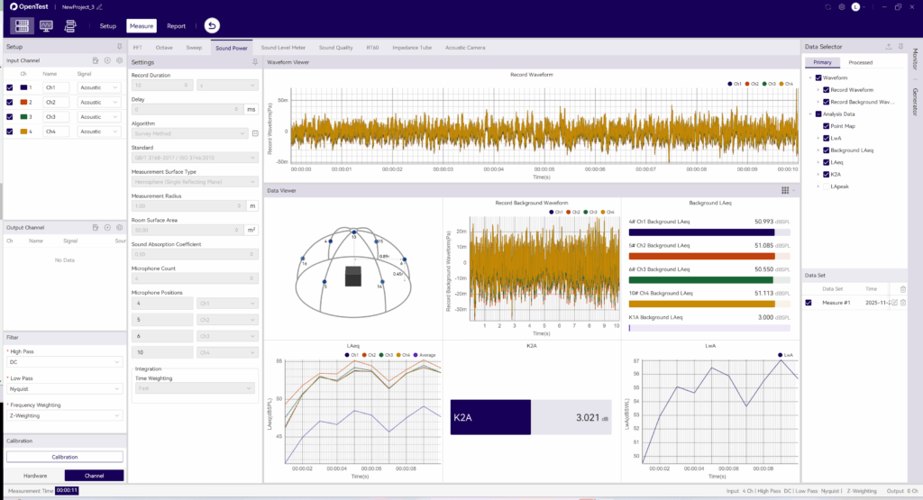
Task: Expand the LwA tree node arrow
Action: pyautogui.click(x=818, y=139)
